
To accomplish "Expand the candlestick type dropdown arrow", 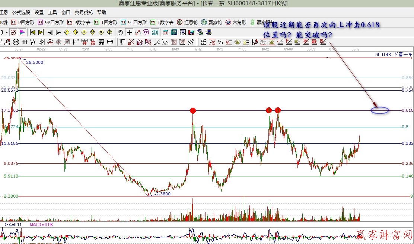I will (x=7, y=32).
